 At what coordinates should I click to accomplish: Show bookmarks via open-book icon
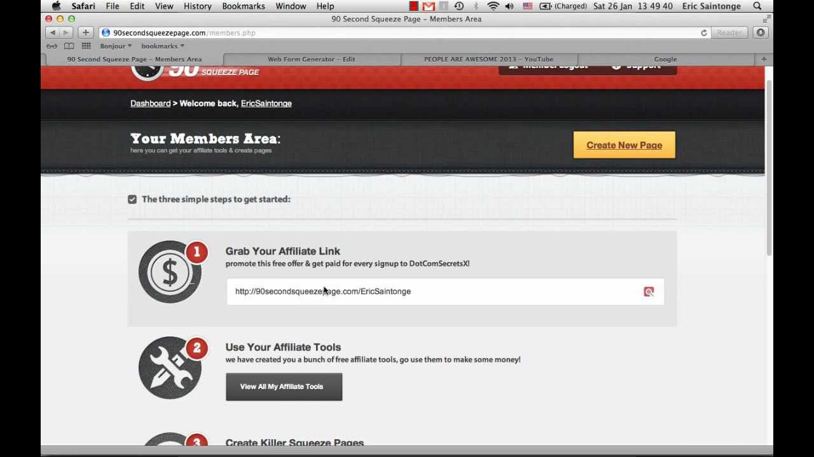click(x=69, y=46)
